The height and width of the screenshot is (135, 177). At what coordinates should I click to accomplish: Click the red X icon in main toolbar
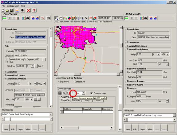(x=29, y=11)
